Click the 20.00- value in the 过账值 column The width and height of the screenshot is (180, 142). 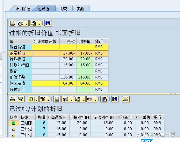[x=86, y=59]
